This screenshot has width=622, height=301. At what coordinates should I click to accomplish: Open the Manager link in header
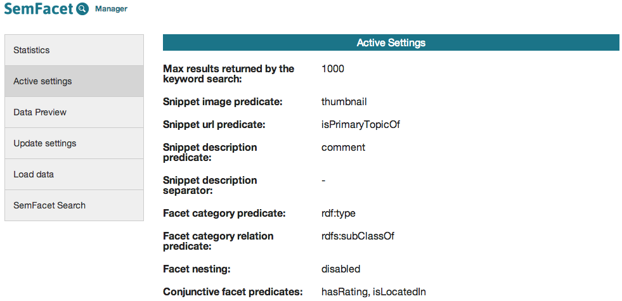click(111, 9)
